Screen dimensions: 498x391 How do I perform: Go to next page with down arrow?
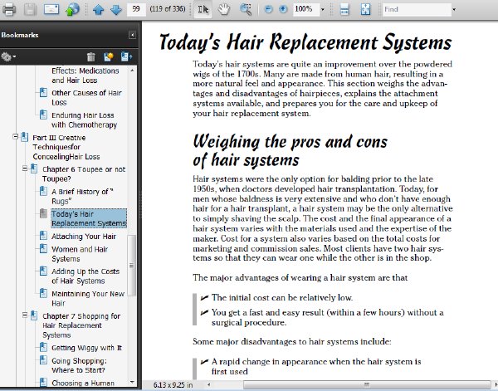[116, 9]
